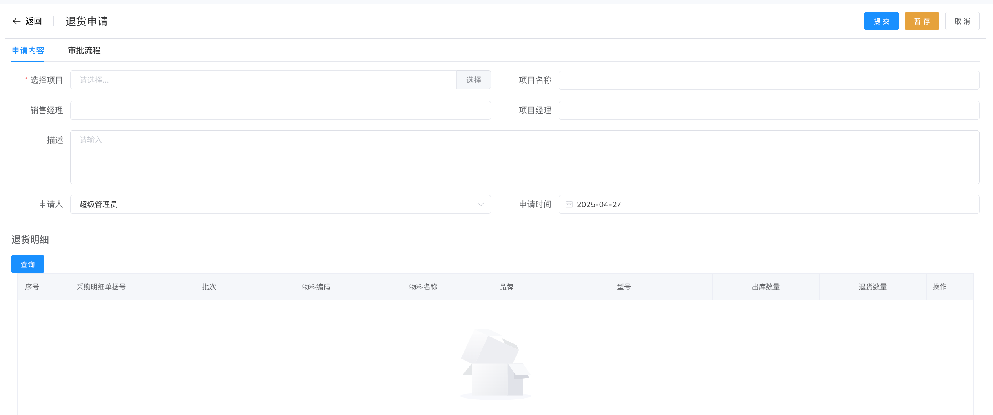Select the 申请内容 tab
The width and height of the screenshot is (993, 415).
[x=28, y=51]
